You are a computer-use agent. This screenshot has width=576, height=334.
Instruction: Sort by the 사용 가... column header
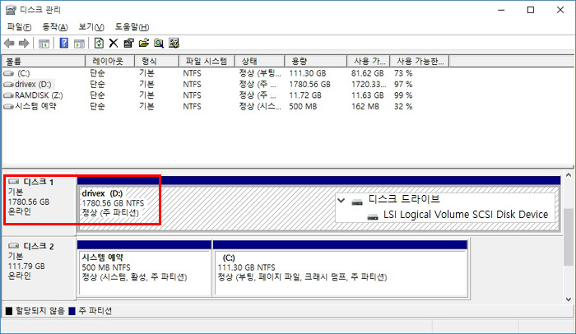coord(368,61)
